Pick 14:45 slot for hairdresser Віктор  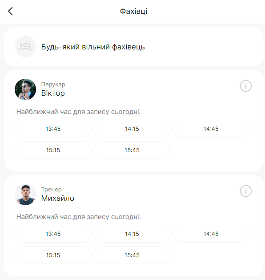click(x=211, y=129)
